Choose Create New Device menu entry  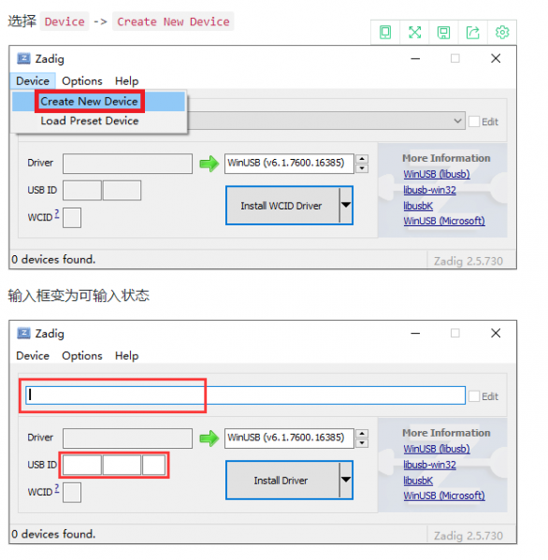pos(90,101)
